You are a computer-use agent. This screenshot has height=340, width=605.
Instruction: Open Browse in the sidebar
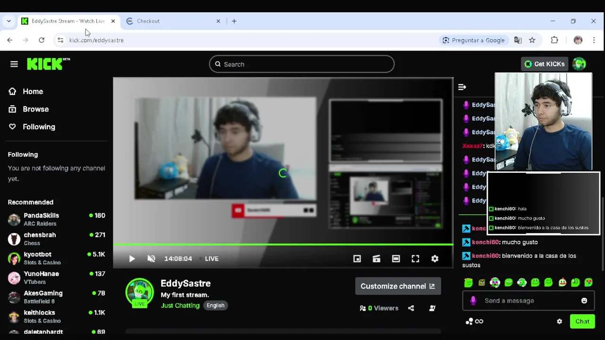click(28, 109)
